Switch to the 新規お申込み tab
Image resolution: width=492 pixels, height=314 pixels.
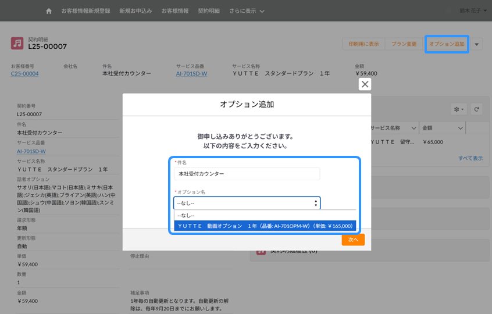[136, 11]
